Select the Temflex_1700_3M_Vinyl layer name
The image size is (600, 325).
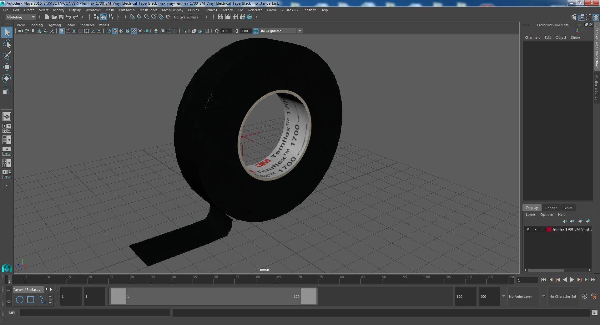pyautogui.click(x=572, y=229)
